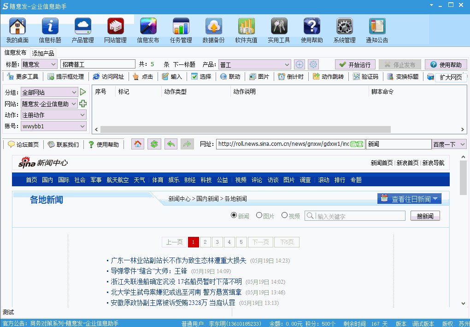Navigate forward in the embedded browser

(x=187, y=144)
